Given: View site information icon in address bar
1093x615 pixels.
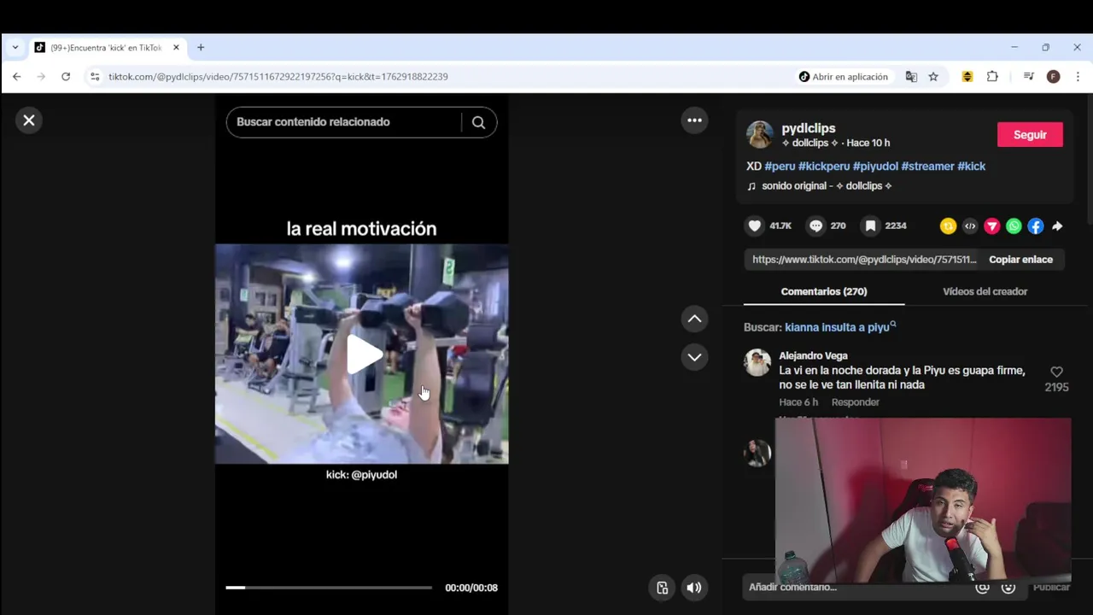Looking at the screenshot, I should (95, 77).
